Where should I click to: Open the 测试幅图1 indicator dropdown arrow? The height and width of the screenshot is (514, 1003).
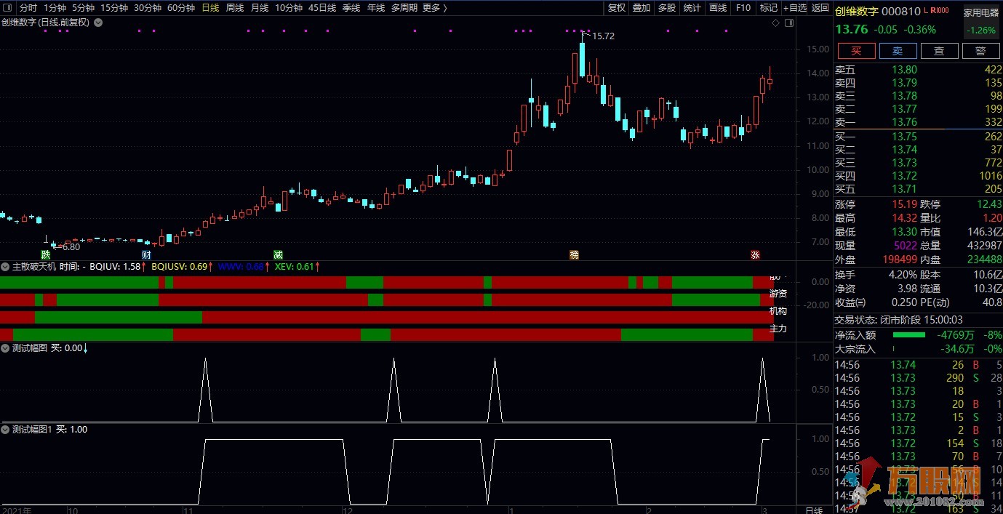pyautogui.click(x=6, y=430)
